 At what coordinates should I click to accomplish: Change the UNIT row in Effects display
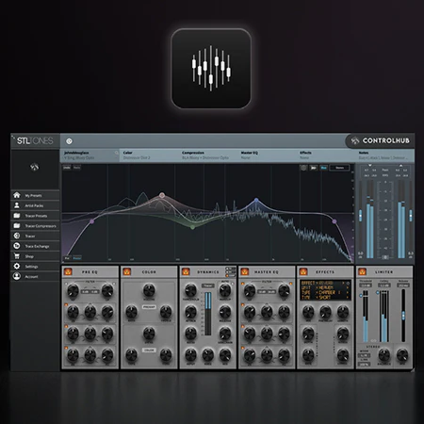(325, 287)
